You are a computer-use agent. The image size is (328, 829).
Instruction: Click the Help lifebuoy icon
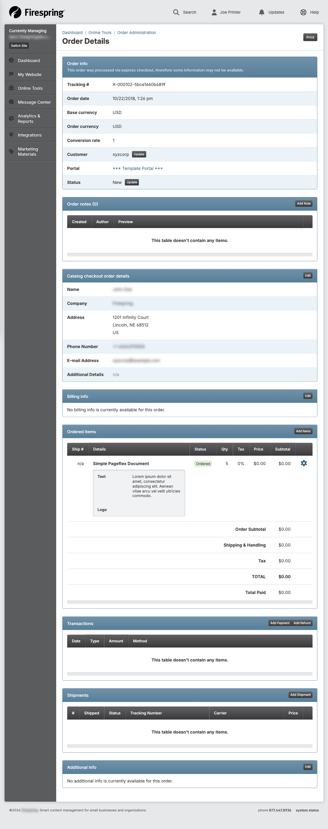pyautogui.click(x=303, y=12)
